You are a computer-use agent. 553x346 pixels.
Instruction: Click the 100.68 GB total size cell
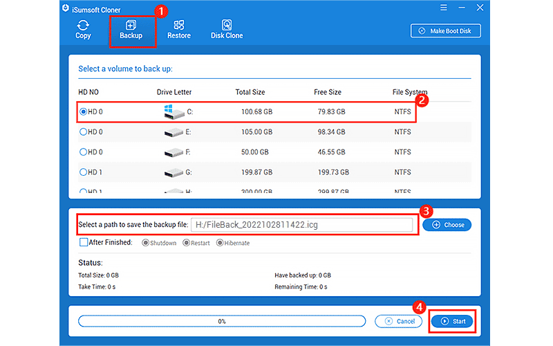pos(256,111)
